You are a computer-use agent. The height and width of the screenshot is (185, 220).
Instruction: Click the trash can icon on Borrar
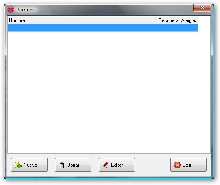(62, 165)
